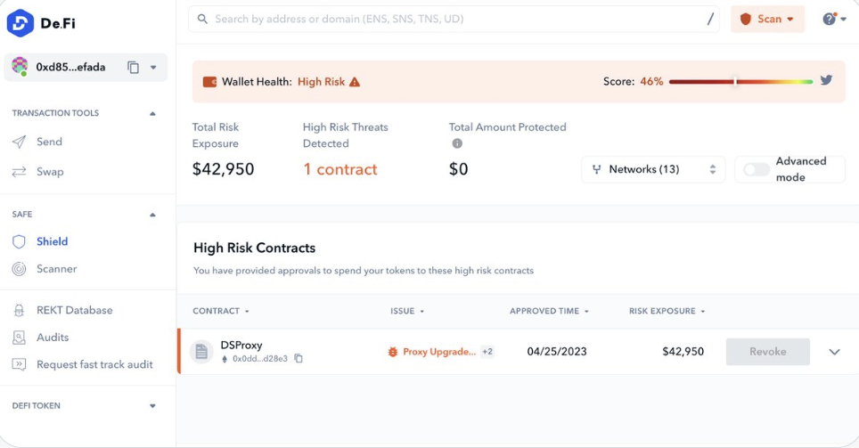This screenshot has height=448, width=859.
Task: Revoke the DSProxy approval
Action: (767, 352)
